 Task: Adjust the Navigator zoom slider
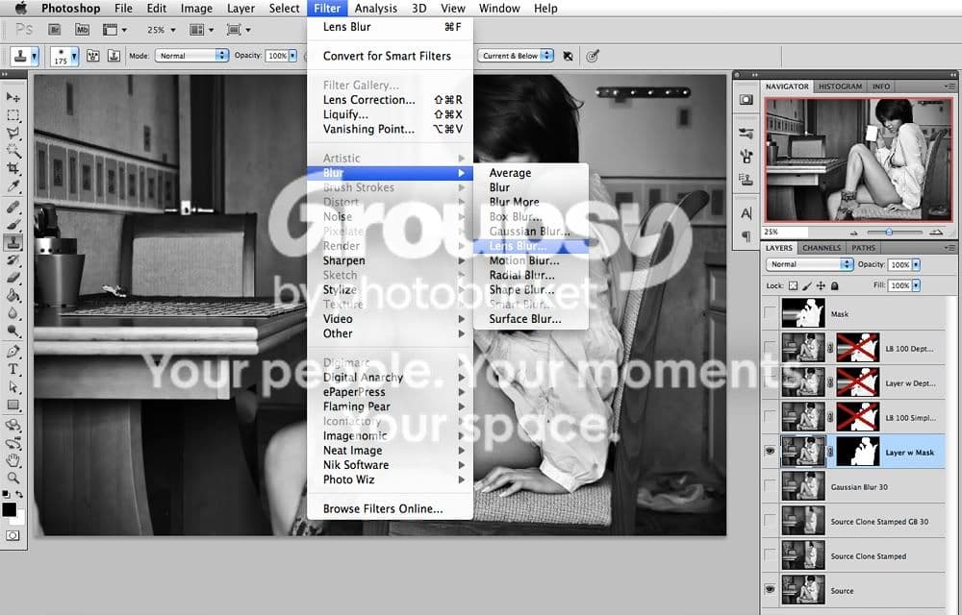(889, 233)
